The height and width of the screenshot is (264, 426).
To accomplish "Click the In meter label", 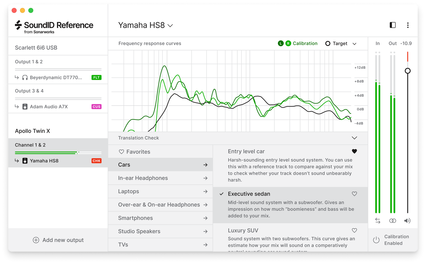I will click(378, 43).
